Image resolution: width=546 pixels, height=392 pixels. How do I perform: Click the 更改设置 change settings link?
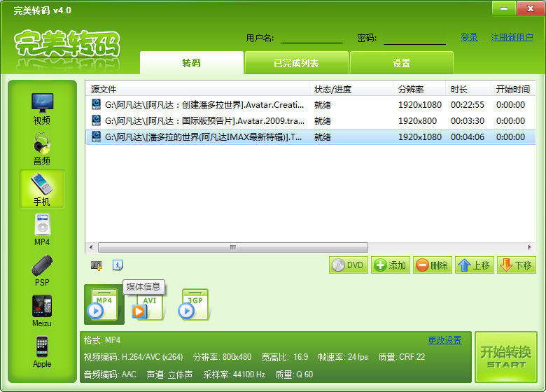pyautogui.click(x=444, y=340)
